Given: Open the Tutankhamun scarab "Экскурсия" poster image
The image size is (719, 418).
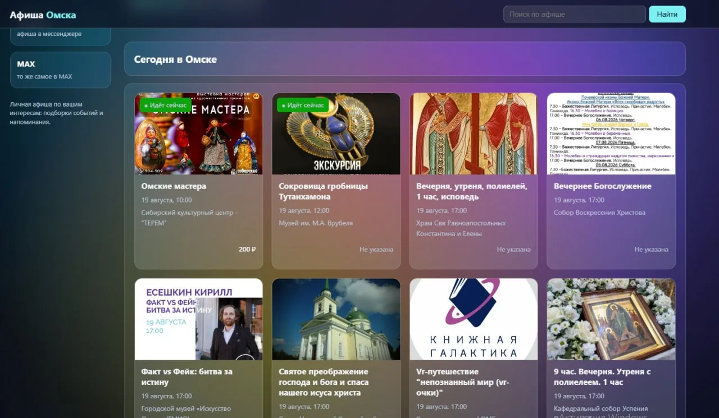Looking at the screenshot, I should [336, 134].
